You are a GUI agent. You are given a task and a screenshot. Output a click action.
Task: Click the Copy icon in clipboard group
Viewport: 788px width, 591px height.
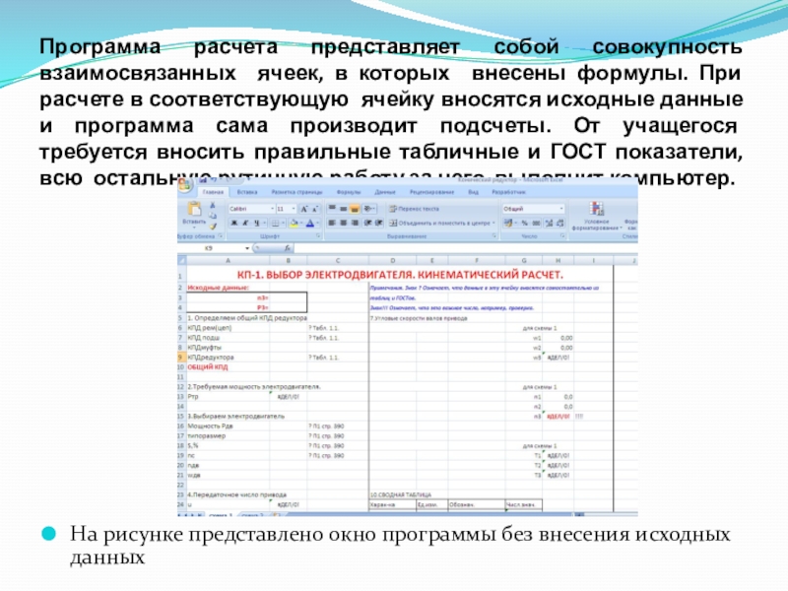point(213,216)
